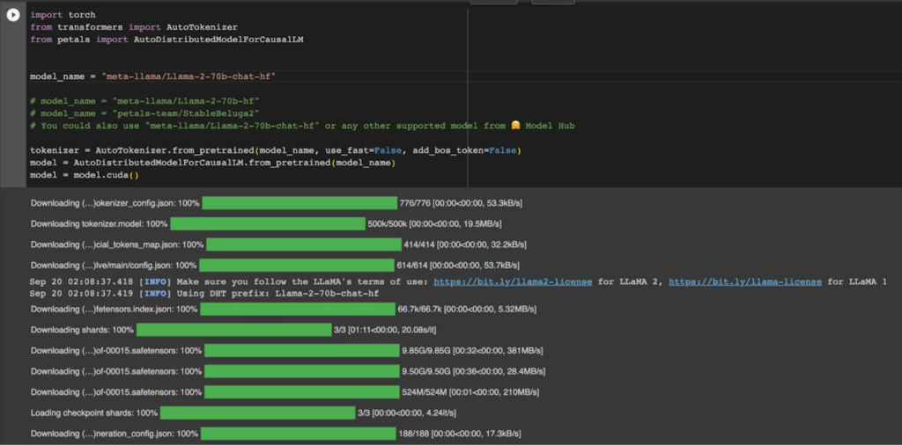The image size is (902, 445).
Task: Click the 'model = model.cuda()' line
Action: click(85, 175)
